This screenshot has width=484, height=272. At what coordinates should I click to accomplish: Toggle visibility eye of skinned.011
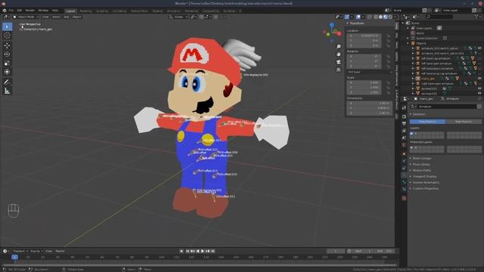point(479,88)
